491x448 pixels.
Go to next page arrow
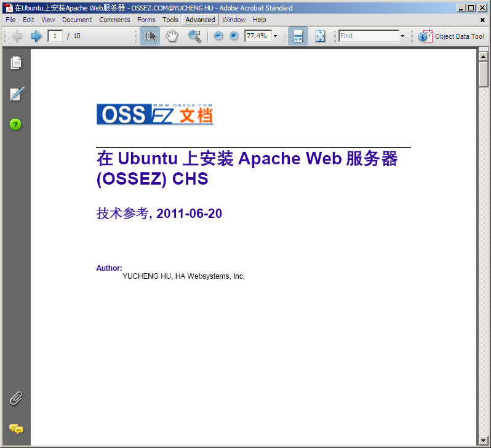pos(36,36)
